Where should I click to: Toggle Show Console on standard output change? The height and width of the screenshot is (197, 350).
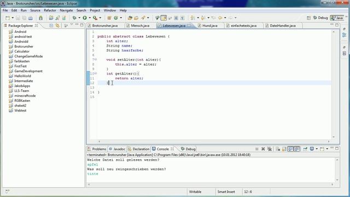tap(290, 149)
